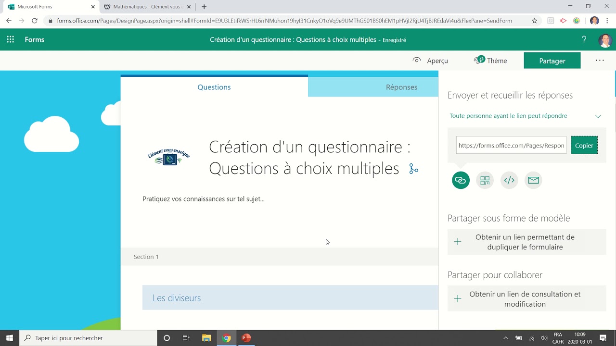Image resolution: width=616 pixels, height=346 pixels.
Task: Click the form share URL field
Action: pos(512,145)
